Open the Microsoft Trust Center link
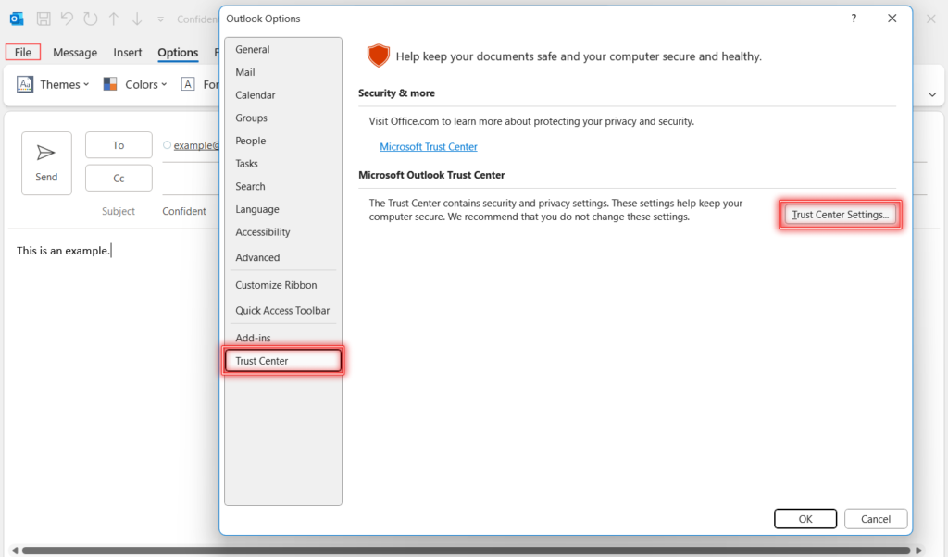Screen dimensions: 948x557 point(428,147)
